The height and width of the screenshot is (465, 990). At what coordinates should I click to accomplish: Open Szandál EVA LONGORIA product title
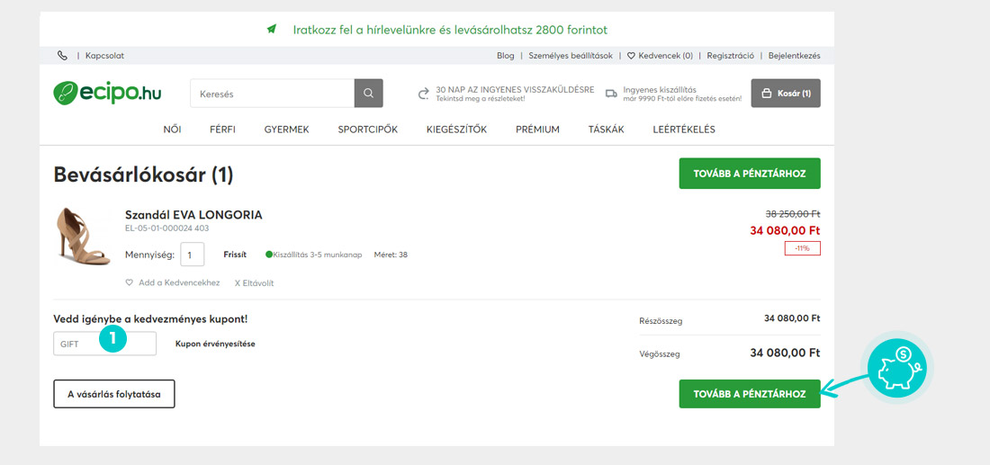point(193,215)
